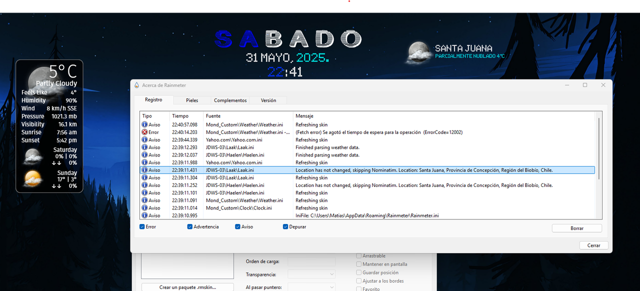This screenshot has width=640, height=291.
Task: Click the log list vertical scrollbar
Action: tap(598, 149)
